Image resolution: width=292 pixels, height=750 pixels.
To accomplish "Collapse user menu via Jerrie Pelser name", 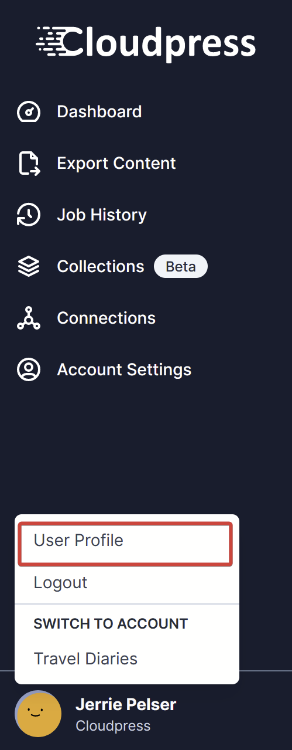I will pos(126,704).
